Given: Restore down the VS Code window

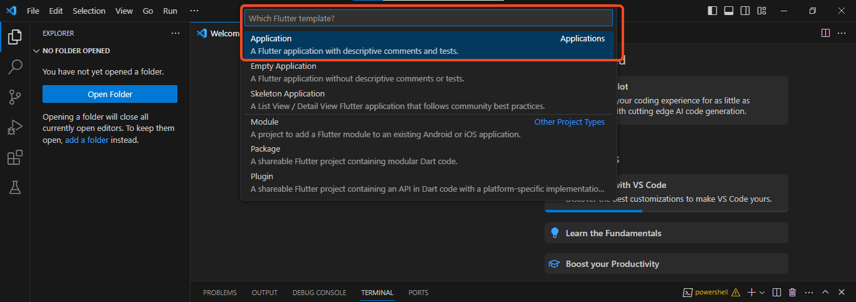Looking at the screenshot, I should coord(813,11).
